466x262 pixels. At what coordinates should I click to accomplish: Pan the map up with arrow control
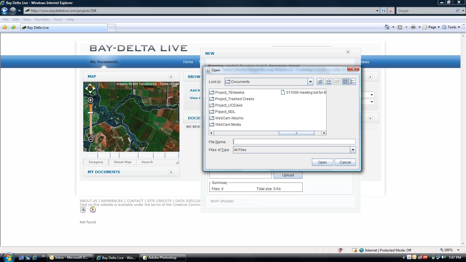90,85
